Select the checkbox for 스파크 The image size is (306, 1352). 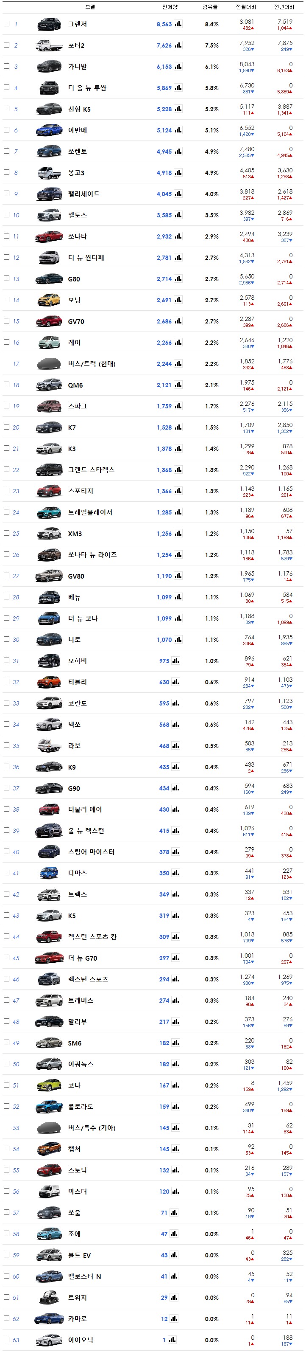click(6, 406)
